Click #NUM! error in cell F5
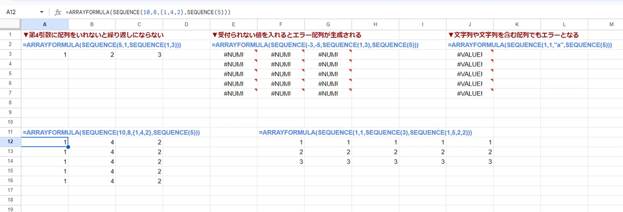The height and width of the screenshot is (212, 623). tap(281, 74)
